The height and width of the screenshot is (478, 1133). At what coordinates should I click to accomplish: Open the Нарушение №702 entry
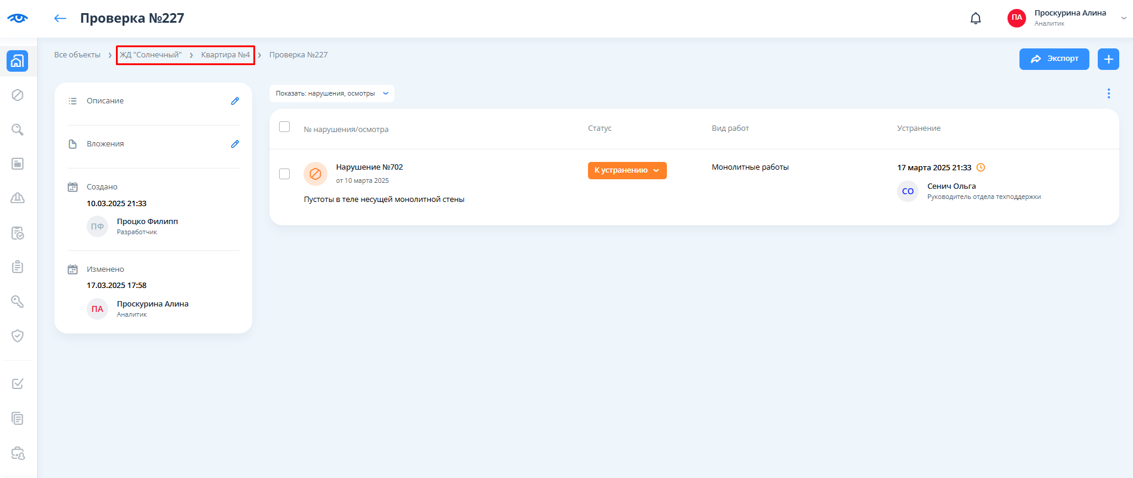369,167
